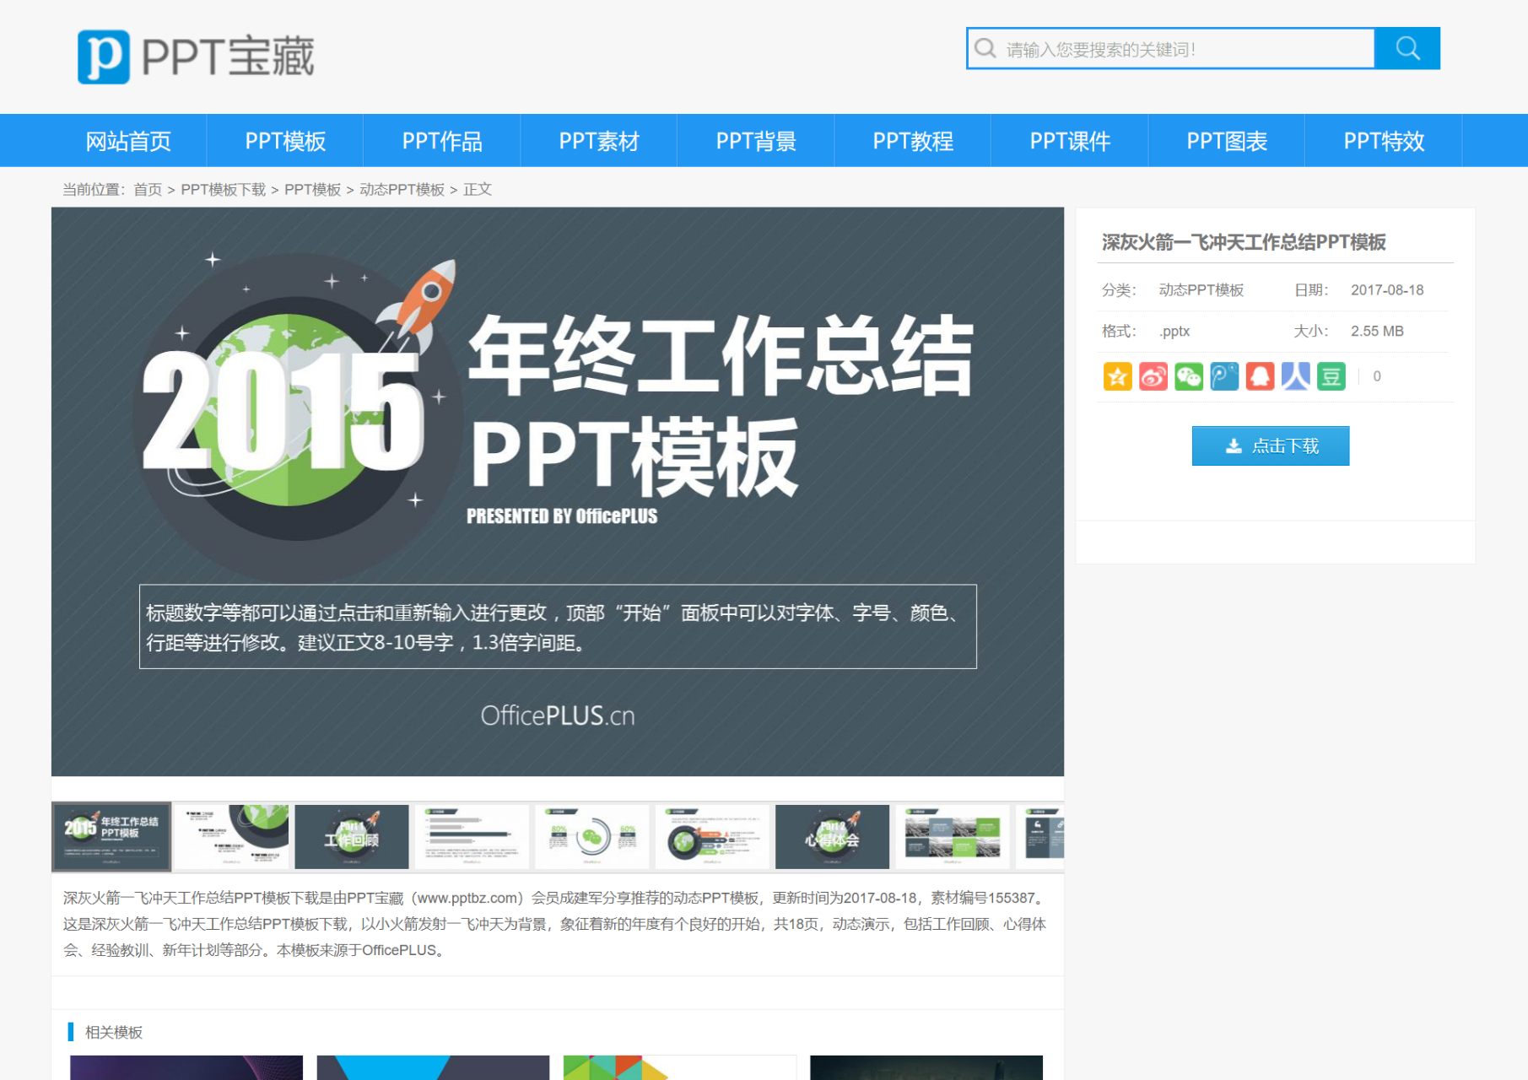Select the horizontal bar chart slide thumbnail
Screen dimensions: 1528x1080
tap(472, 837)
